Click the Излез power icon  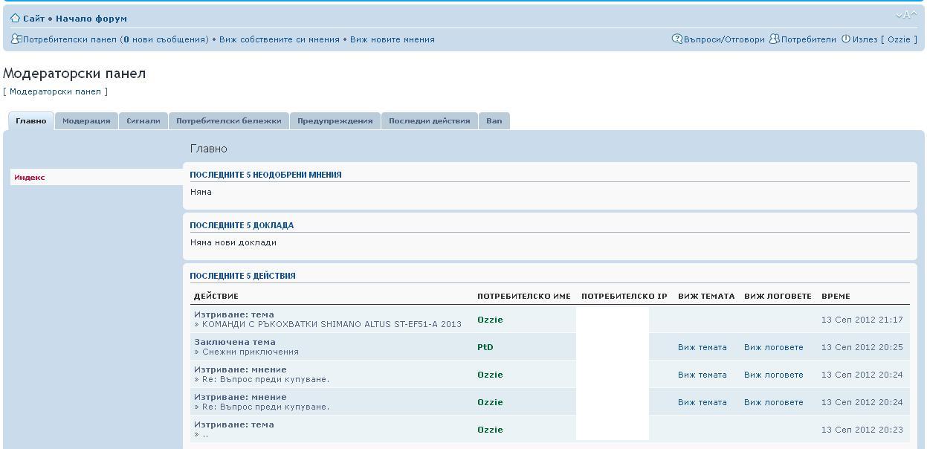pos(846,39)
